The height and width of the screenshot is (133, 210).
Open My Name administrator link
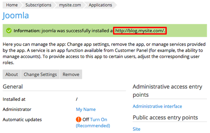click(86, 109)
